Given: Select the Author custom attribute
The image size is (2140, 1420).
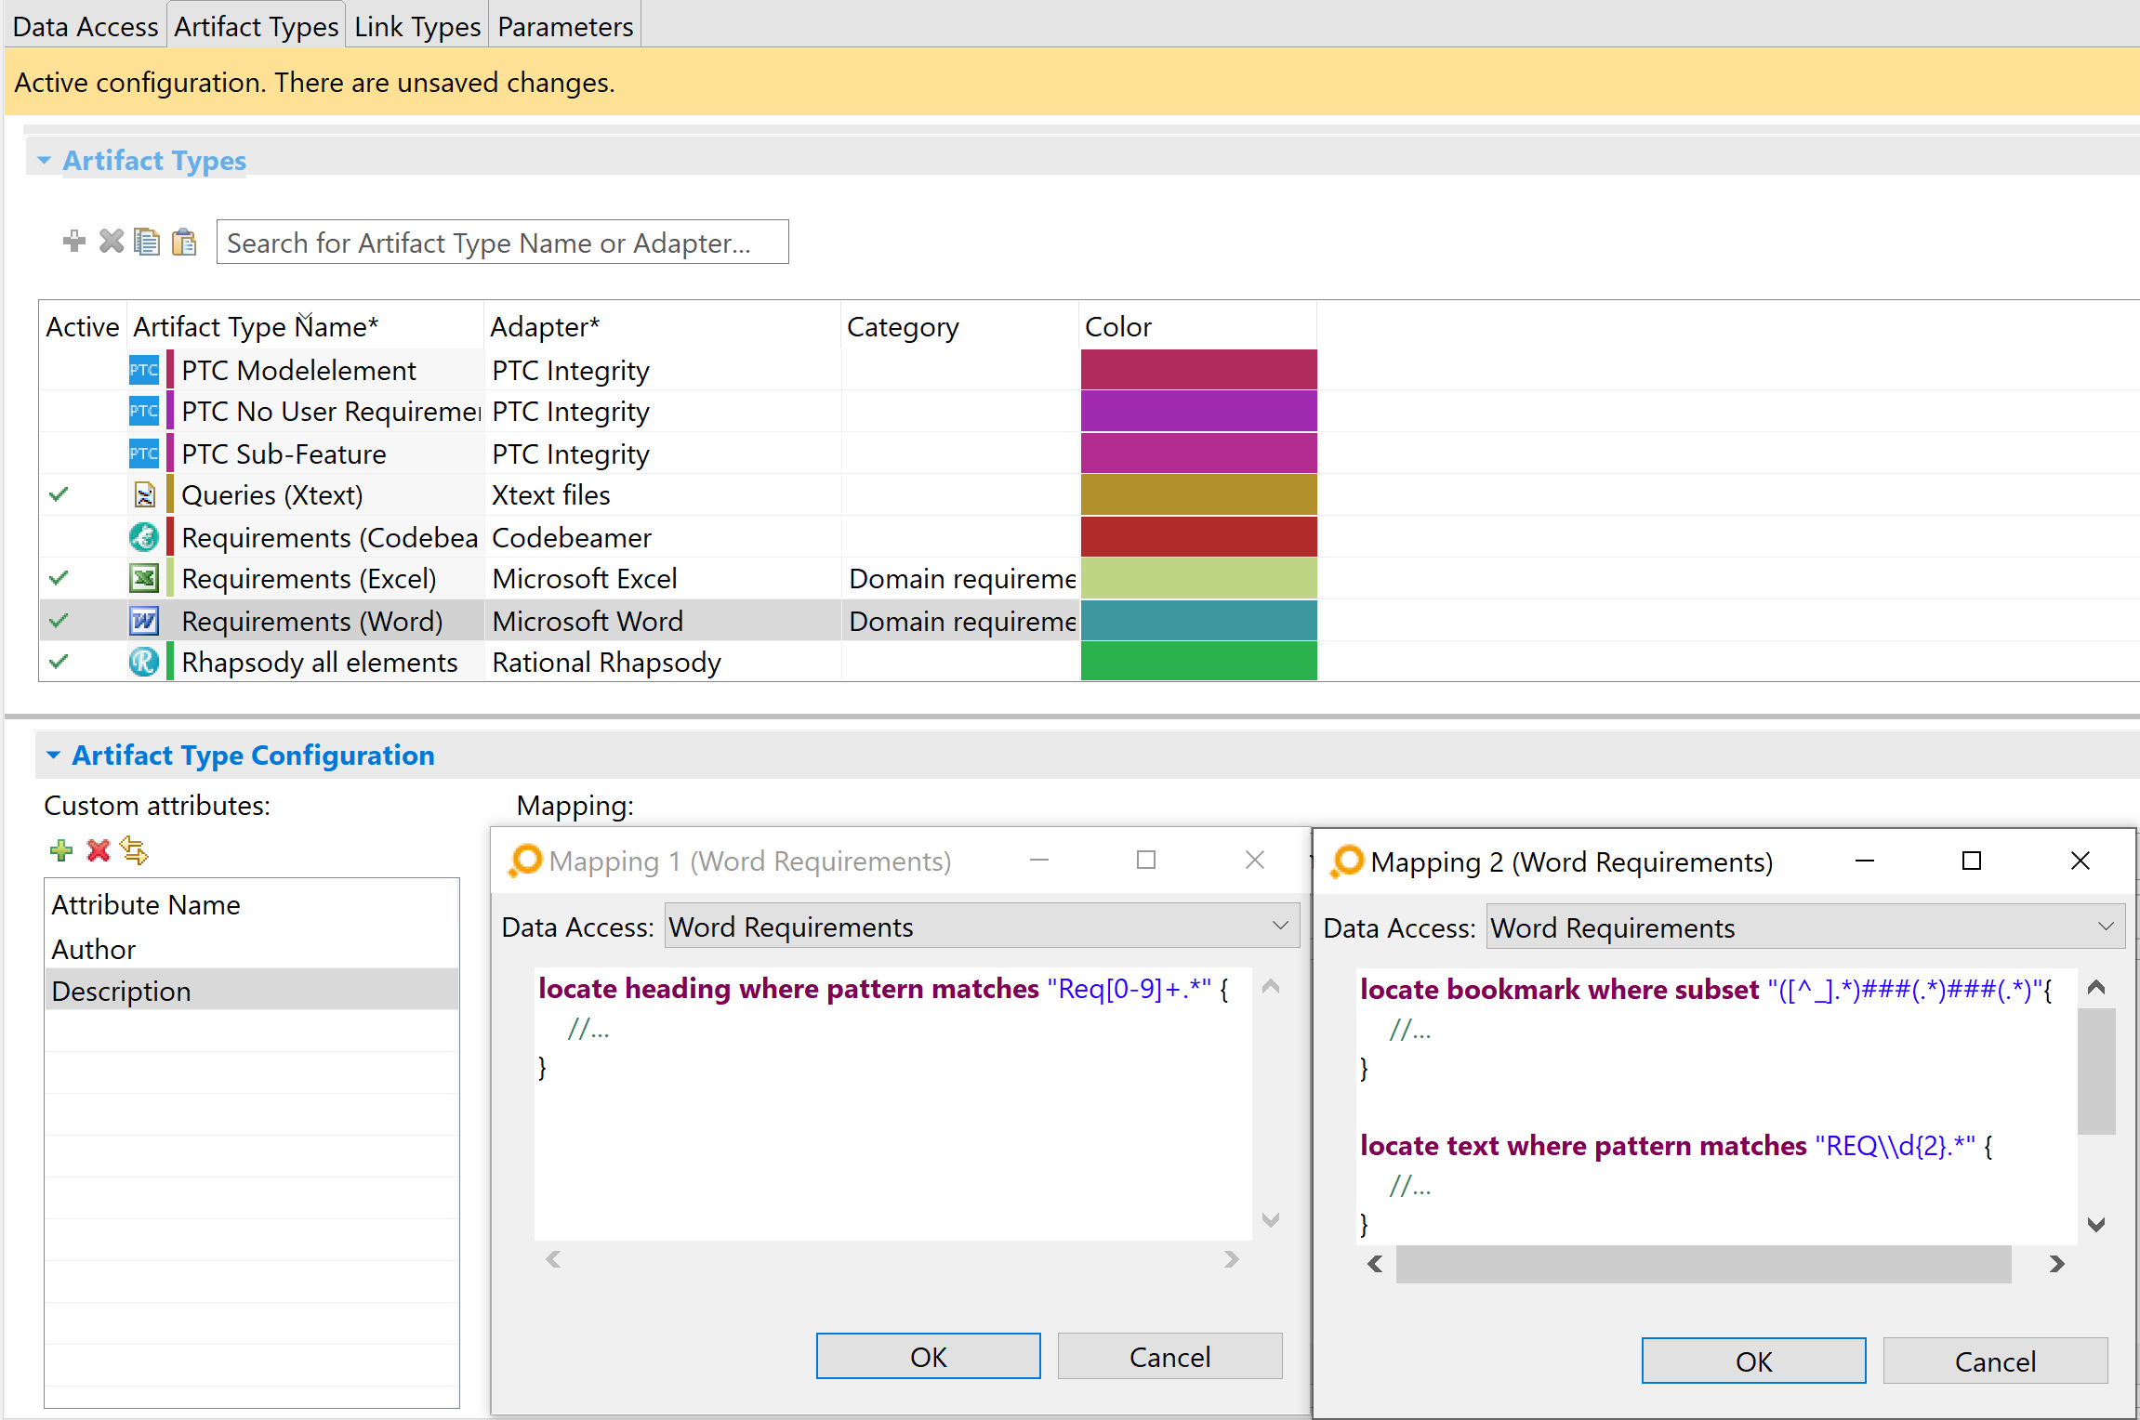Looking at the screenshot, I should click(252, 949).
